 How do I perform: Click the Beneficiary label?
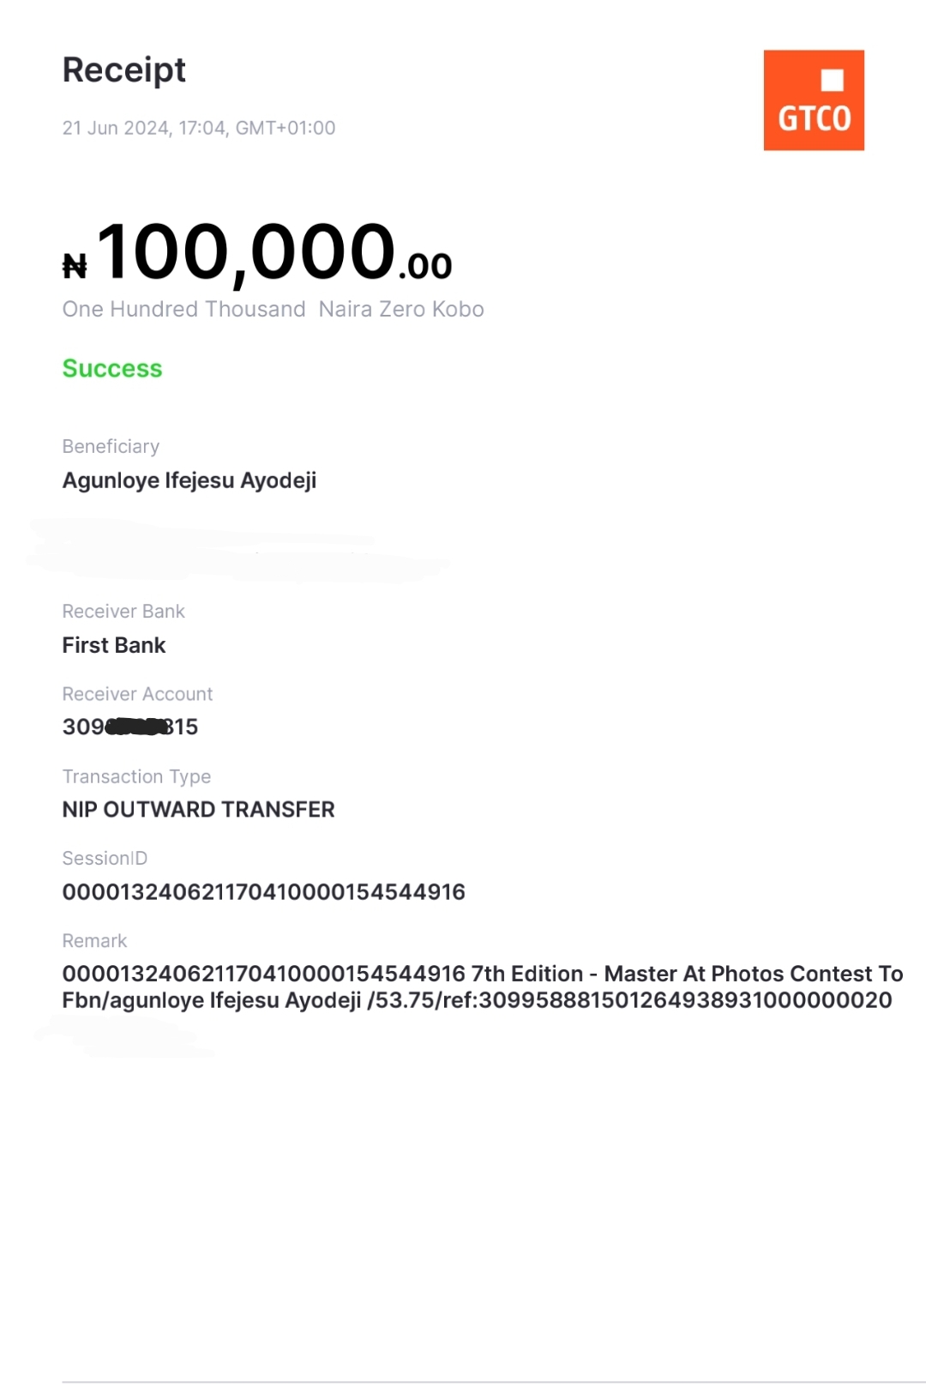(x=111, y=446)
